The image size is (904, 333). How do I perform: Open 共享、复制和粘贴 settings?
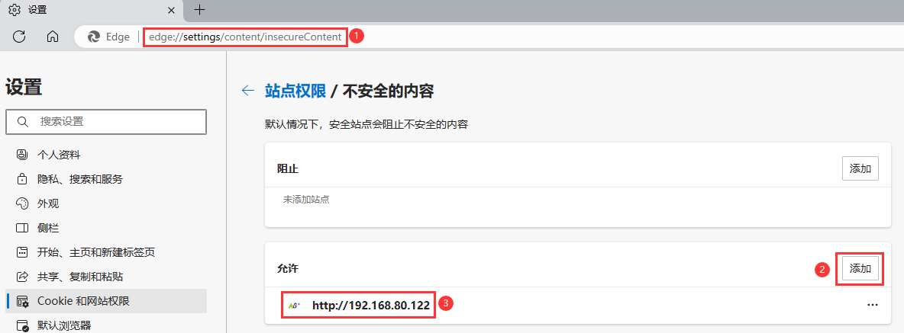tap(80, 277)
